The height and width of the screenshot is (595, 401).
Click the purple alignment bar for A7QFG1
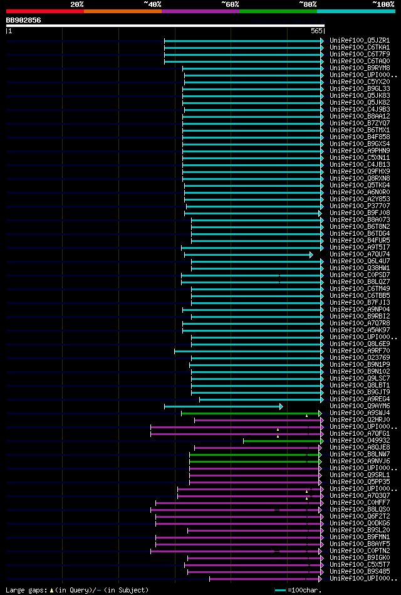pyautogui.click(x=237, y=434)
